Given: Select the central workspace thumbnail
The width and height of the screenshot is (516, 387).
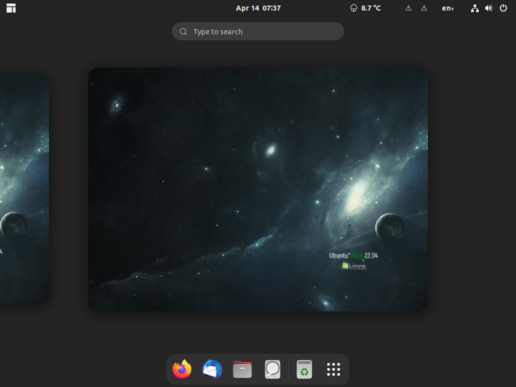Looking at the screenshot, I should [258, 189].
